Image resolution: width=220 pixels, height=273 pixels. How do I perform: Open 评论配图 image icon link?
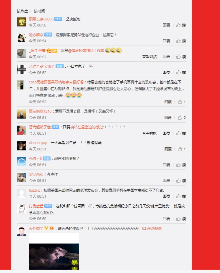point(152,228)
